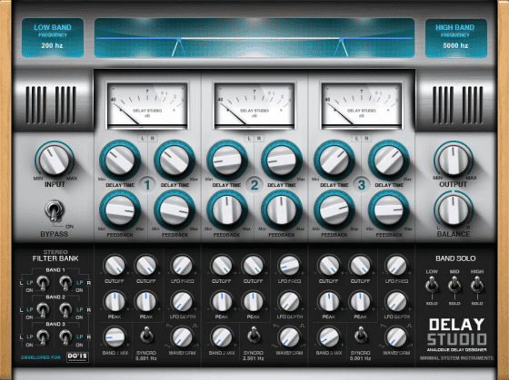The width and height of the screenshot is (509, 380).
Task: Toggle the Bypass switch
Action: tap(54, 210)
